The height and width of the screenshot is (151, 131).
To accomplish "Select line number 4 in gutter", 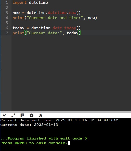I will click(7, 18).
